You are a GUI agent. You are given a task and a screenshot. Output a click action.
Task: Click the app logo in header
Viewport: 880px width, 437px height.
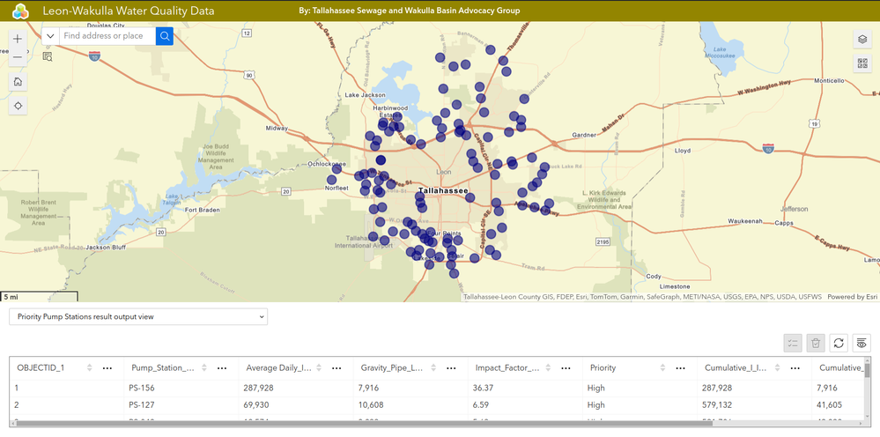pos(21,11)
